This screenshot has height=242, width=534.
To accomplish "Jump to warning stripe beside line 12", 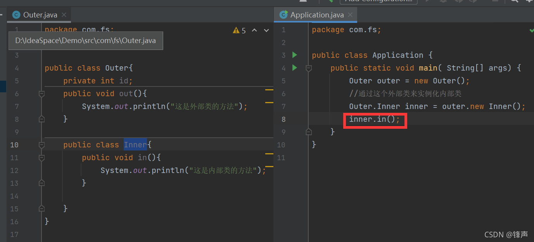I will coord(269,166).
